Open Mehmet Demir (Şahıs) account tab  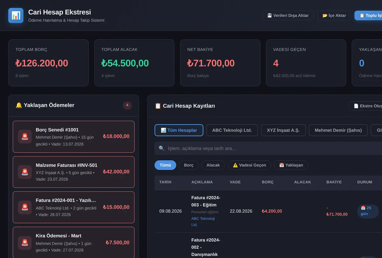tap(338, 130)
